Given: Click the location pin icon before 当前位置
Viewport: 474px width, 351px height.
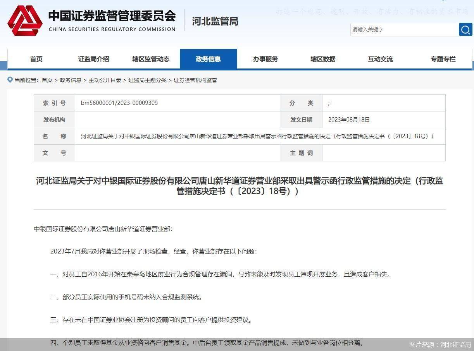Looking at the screenshot, I should click(x=10, y=80).
